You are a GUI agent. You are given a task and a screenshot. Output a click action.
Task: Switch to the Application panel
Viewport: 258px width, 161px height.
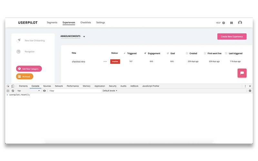100,86
